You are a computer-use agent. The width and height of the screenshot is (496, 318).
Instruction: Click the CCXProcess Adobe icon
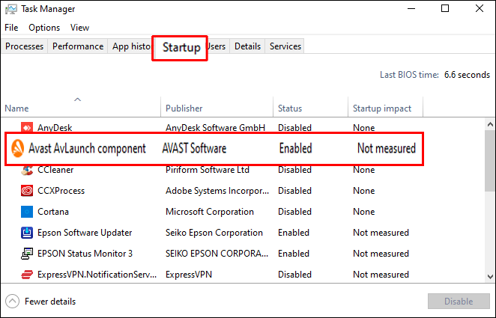pos(27,191)
